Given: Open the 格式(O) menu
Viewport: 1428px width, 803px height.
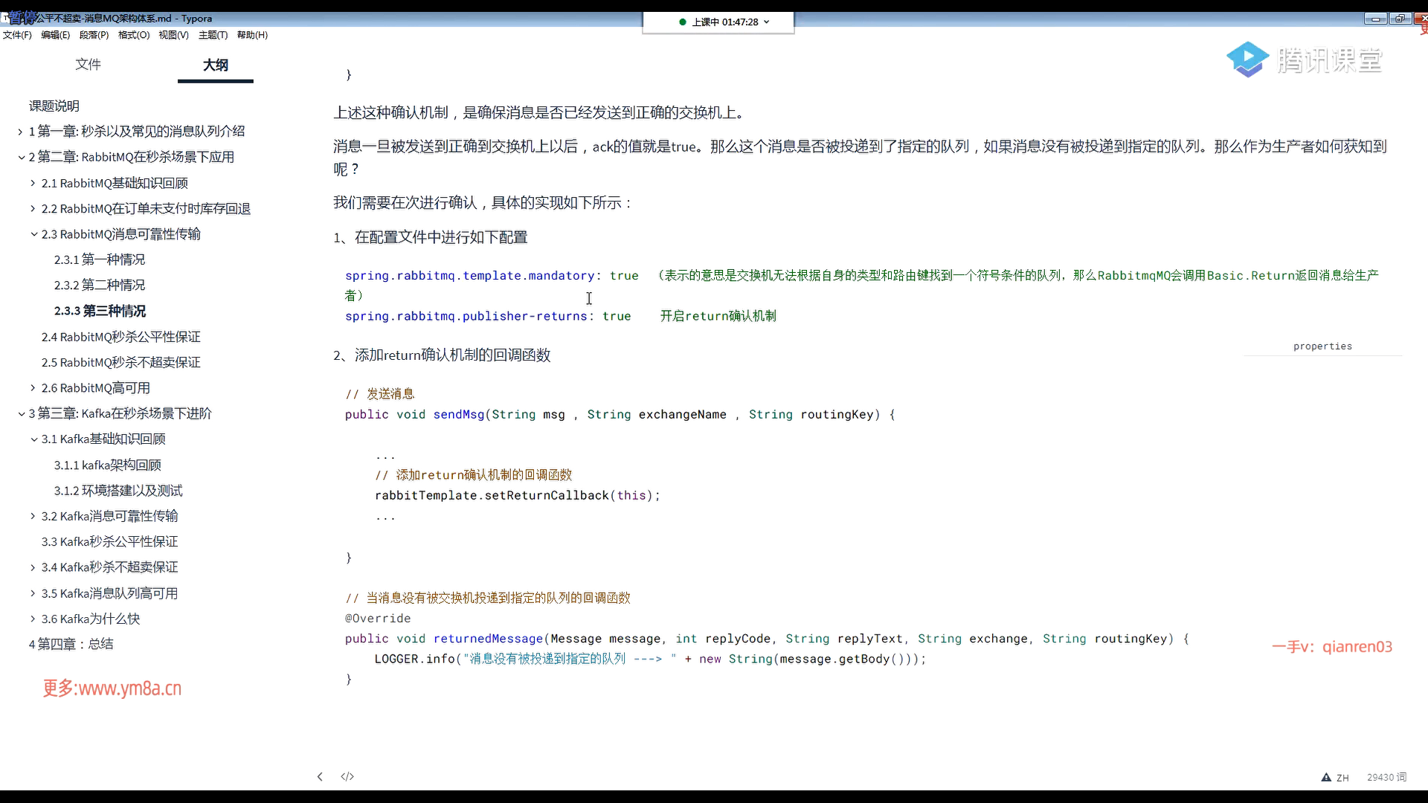Looking at the screenshot, I should (133, 35).
